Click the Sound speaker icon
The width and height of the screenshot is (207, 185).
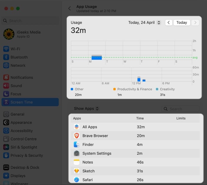[6, 86]
